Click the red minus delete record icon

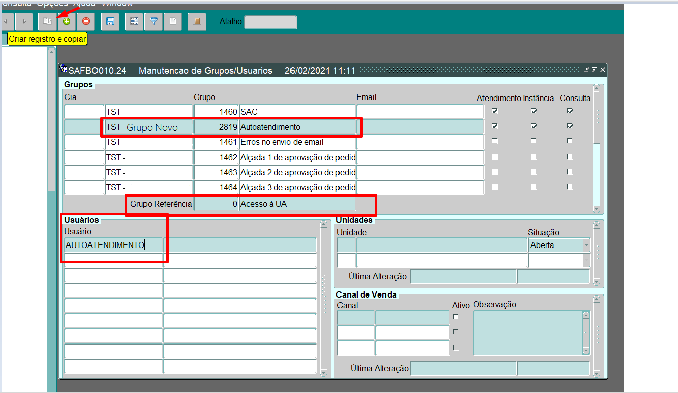click(86, 21)
